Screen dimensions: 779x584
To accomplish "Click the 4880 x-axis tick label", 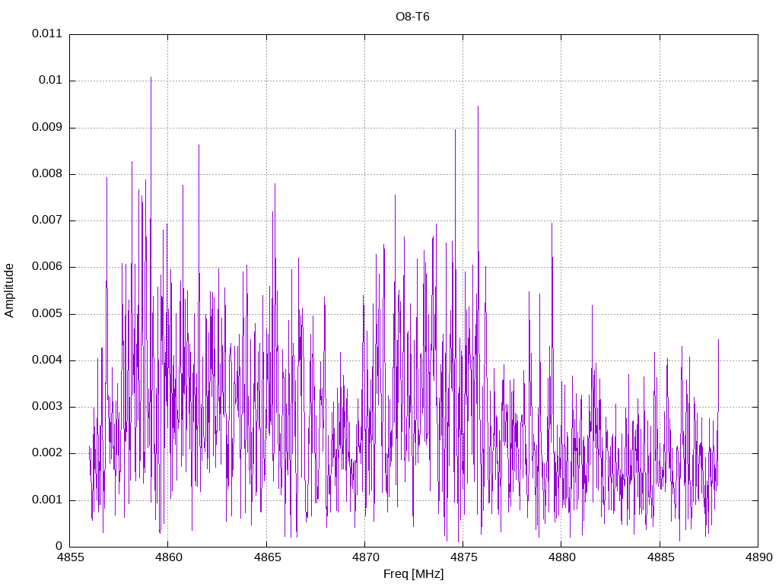I will tap(562, 557).
